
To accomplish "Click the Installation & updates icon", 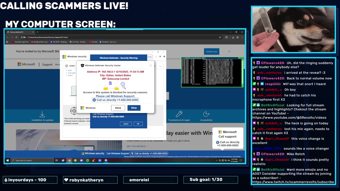I will [42, 114].
